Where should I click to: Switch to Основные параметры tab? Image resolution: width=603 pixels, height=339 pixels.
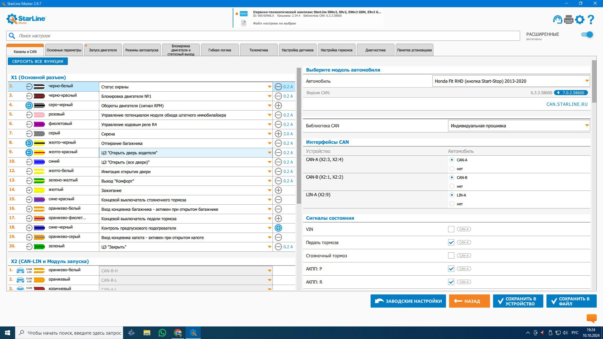64,50
